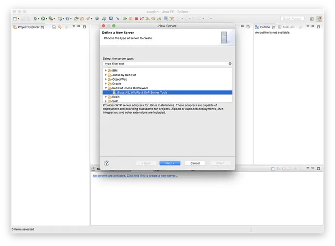Toggle Link with Editor in Project Explorer
The height and width of the screenshot is (246, 335).
(x=60, y=27)
